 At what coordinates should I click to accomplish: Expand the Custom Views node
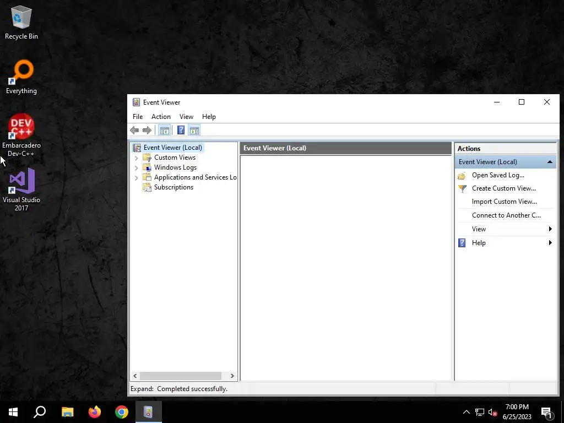tap(137, 158)
